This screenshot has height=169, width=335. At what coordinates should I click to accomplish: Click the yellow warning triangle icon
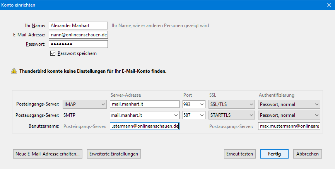[14, 71]
